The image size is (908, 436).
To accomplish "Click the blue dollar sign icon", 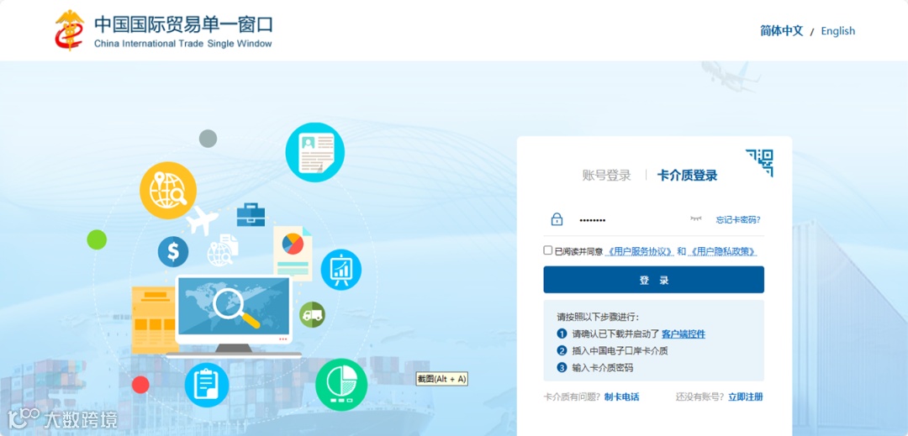I will tap(172, 251).
